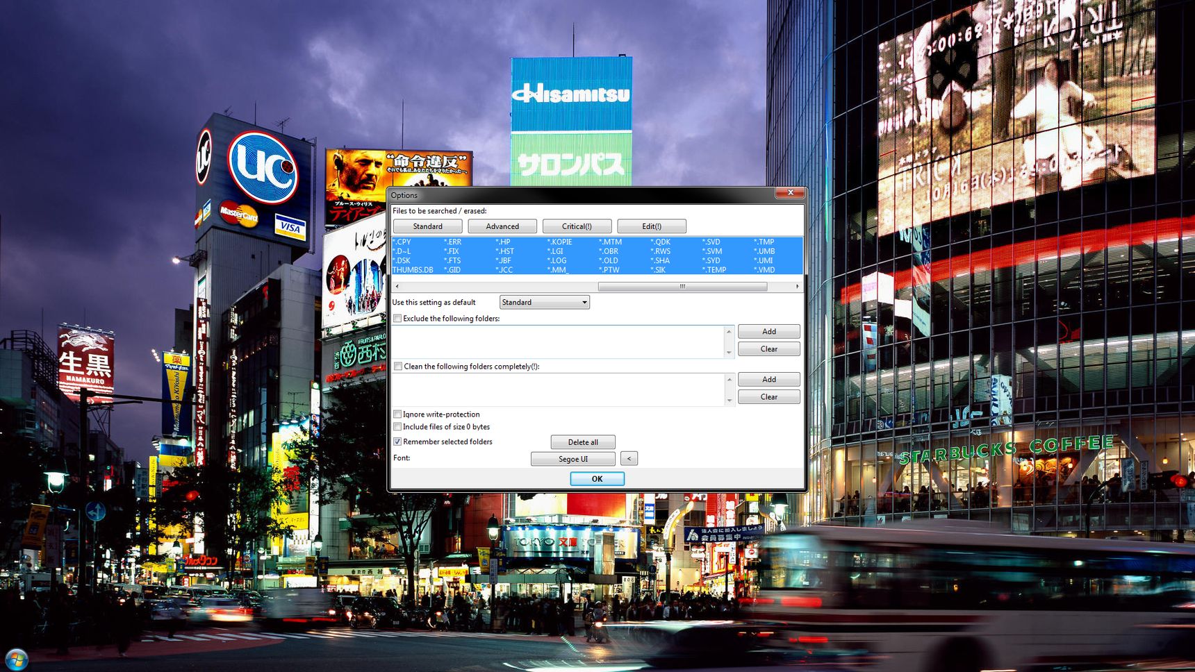This screenshot has height=672, width=1195.
Task: Select the *.CPY file pattern
Action: click(402, 242)
